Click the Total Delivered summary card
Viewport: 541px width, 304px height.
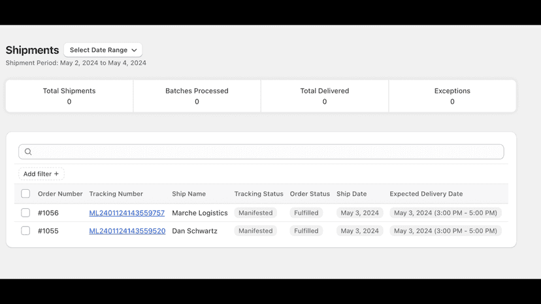coord(325,96)
